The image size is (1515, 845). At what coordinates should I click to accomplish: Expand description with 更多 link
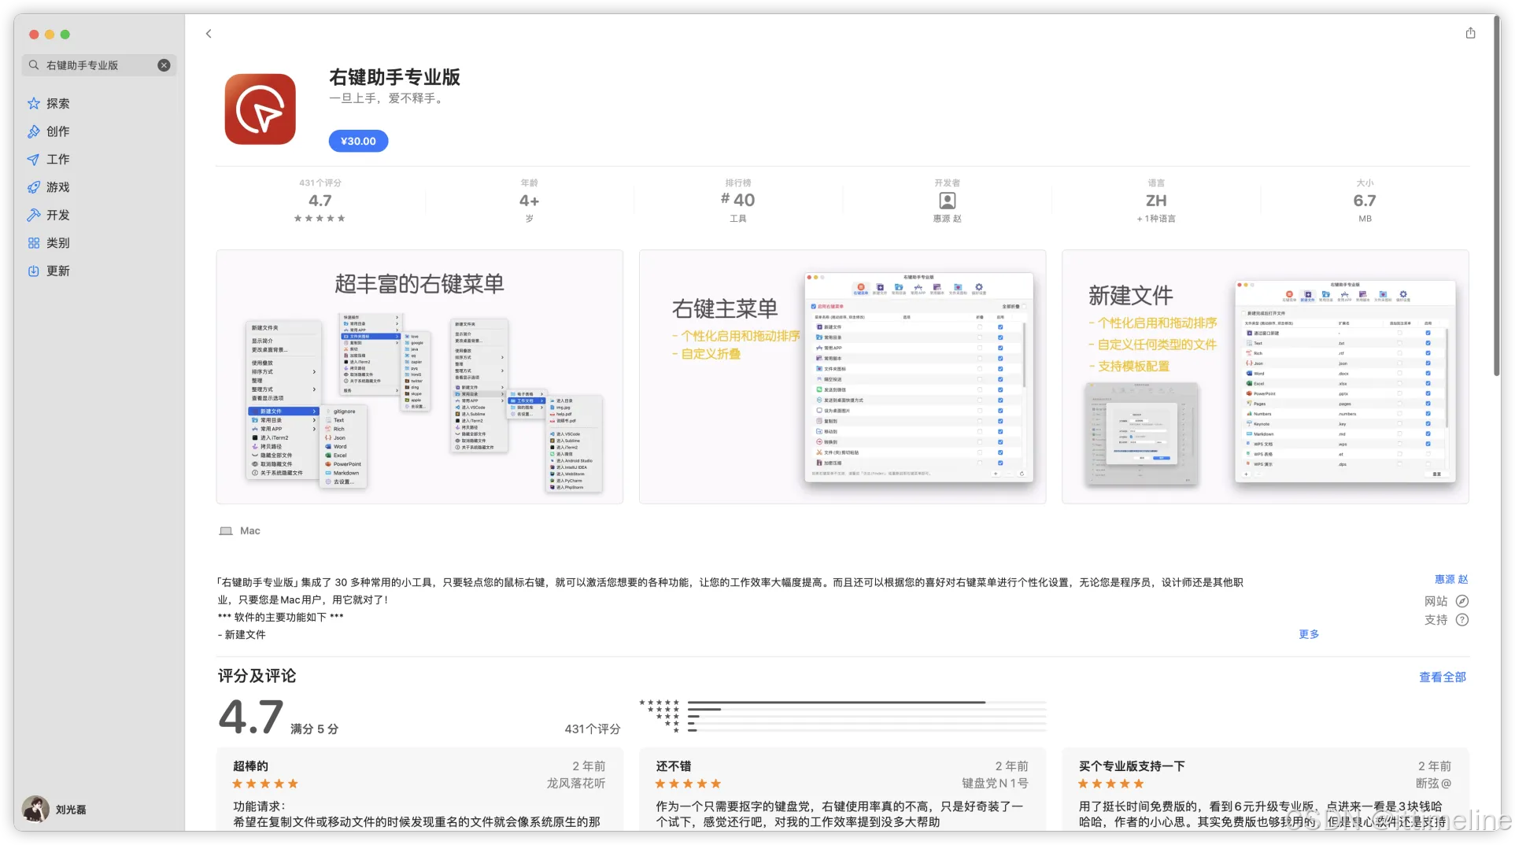coord(1309,634)
